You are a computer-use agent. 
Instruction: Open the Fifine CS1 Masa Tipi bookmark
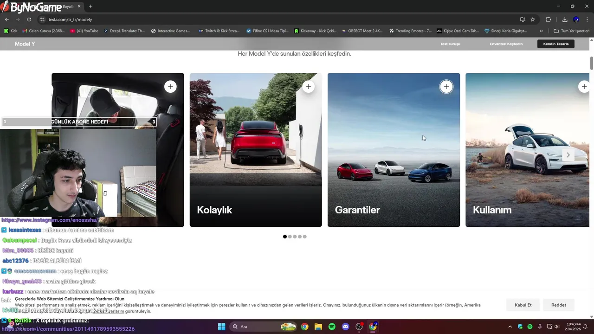[x=267, y=31]
